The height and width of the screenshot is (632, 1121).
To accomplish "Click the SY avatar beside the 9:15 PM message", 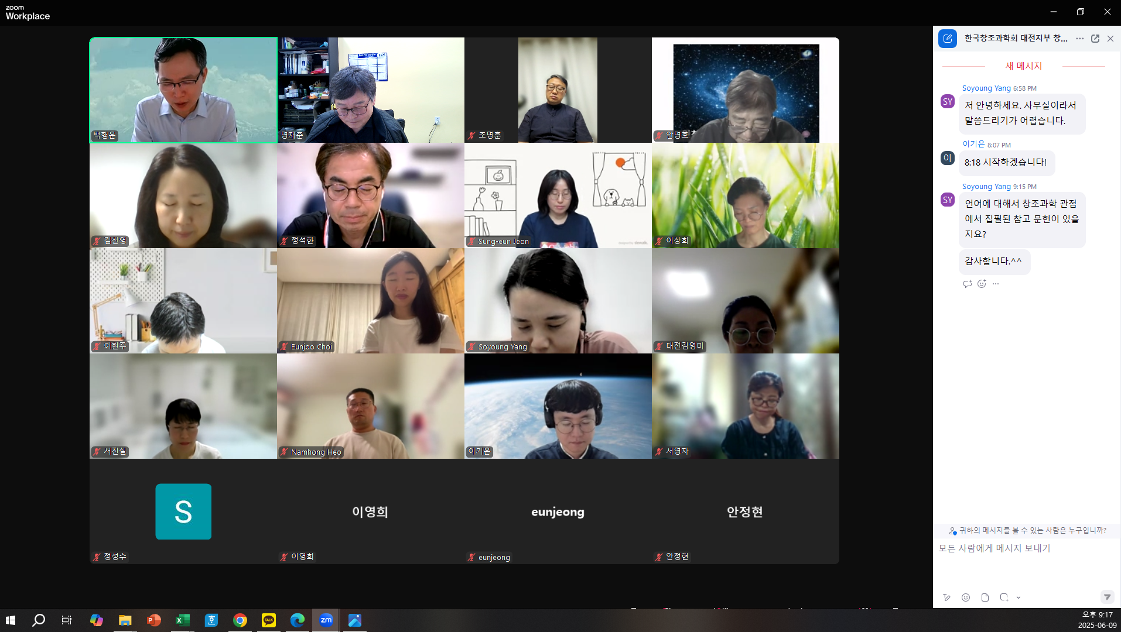I will [948, 200].
